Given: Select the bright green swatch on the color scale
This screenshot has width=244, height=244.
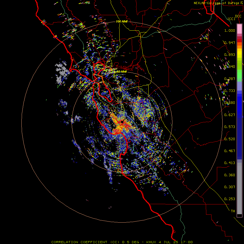Looking at the screenshot, I should (x=239, y=74).
